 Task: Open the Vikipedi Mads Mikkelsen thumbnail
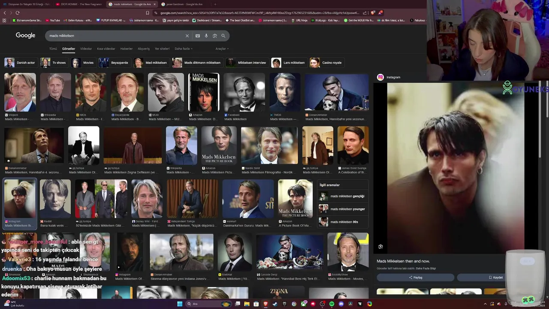(20, 92)
